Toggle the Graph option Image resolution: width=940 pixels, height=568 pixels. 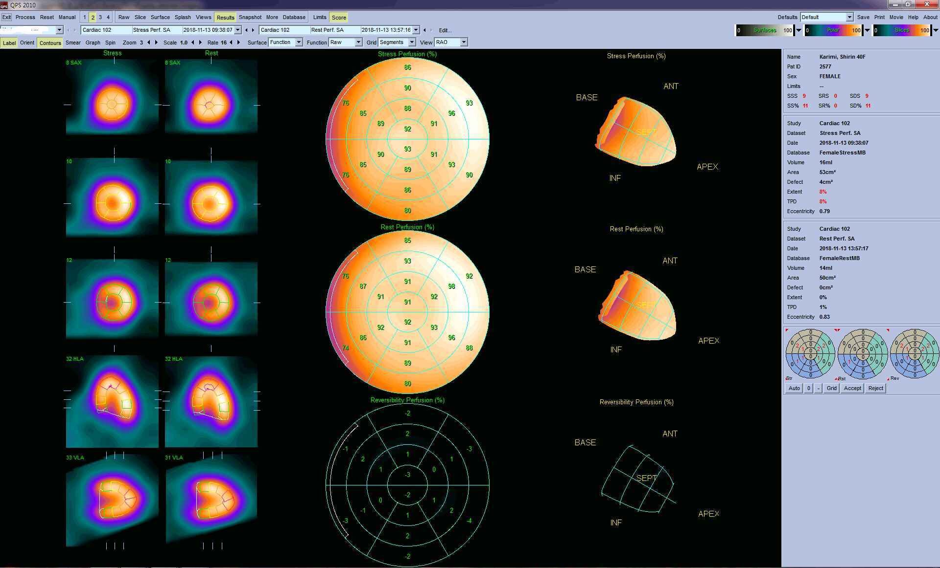(x=93, y=43)
